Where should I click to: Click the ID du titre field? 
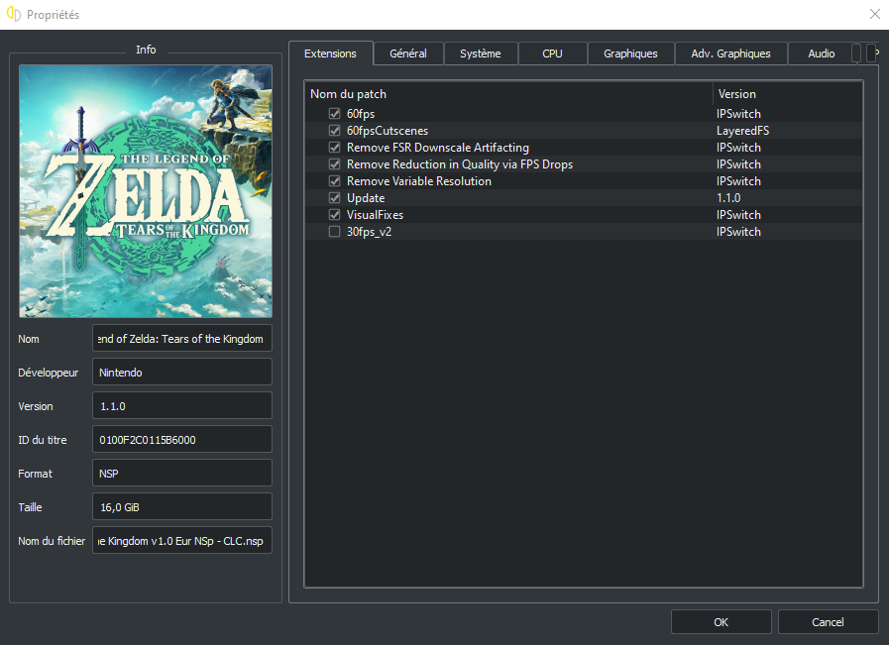(x=181, y=439)
